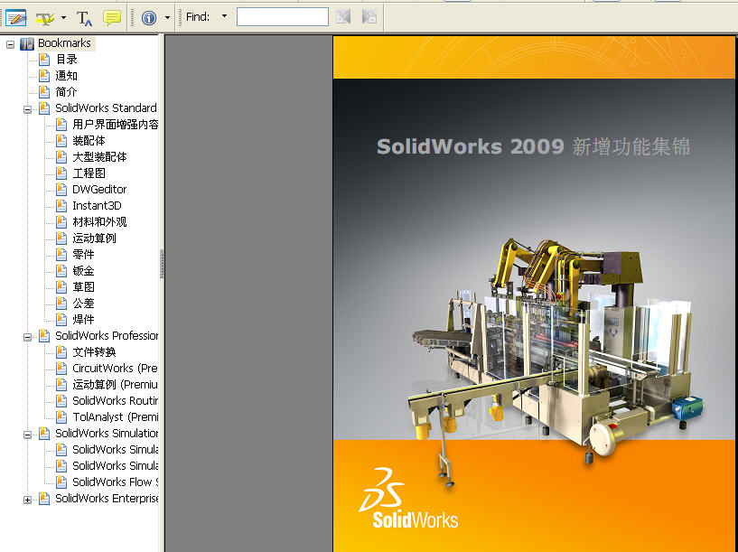Open the 零件 bookmark
Image resolution: width=738 pixels, height=552 pixels.
pos(83,255)
